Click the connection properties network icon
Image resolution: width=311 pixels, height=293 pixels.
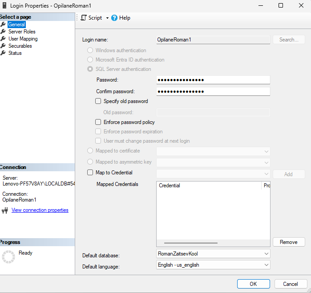click(5, 210)
